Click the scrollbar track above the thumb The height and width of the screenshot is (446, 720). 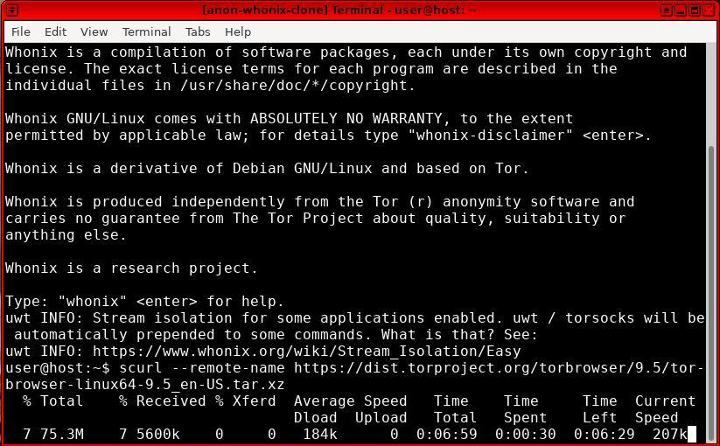click(712, 87)
